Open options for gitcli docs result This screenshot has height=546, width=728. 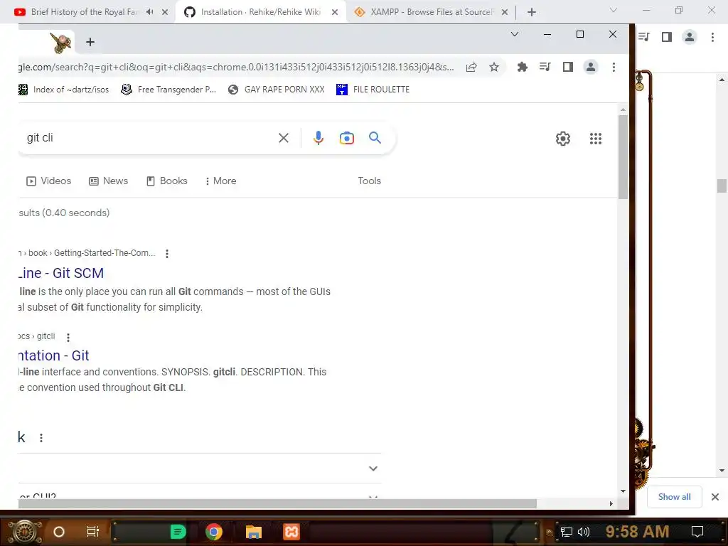(68, 338)
